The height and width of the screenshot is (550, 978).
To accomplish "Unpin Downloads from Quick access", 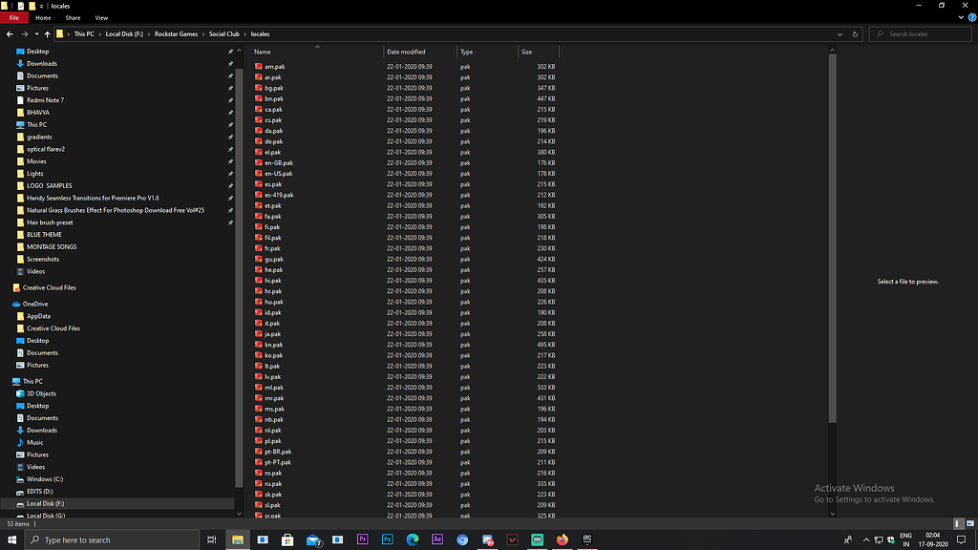I will pos(229,63).
